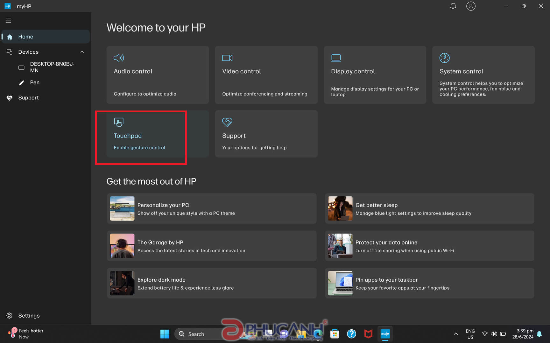550x343 pixels.
Task: Open the System control card
Action: pyautogui.click(x=483, y=75)
